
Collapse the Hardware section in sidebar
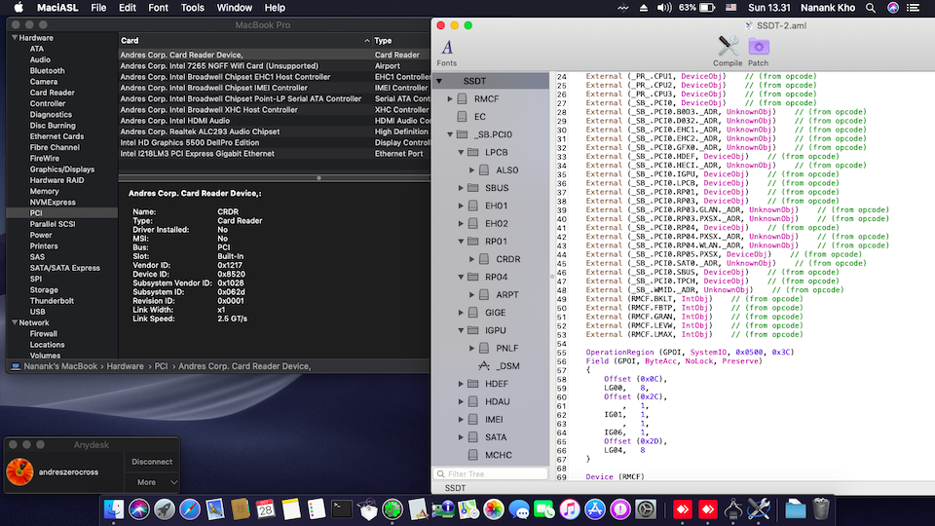click(14, 40)
